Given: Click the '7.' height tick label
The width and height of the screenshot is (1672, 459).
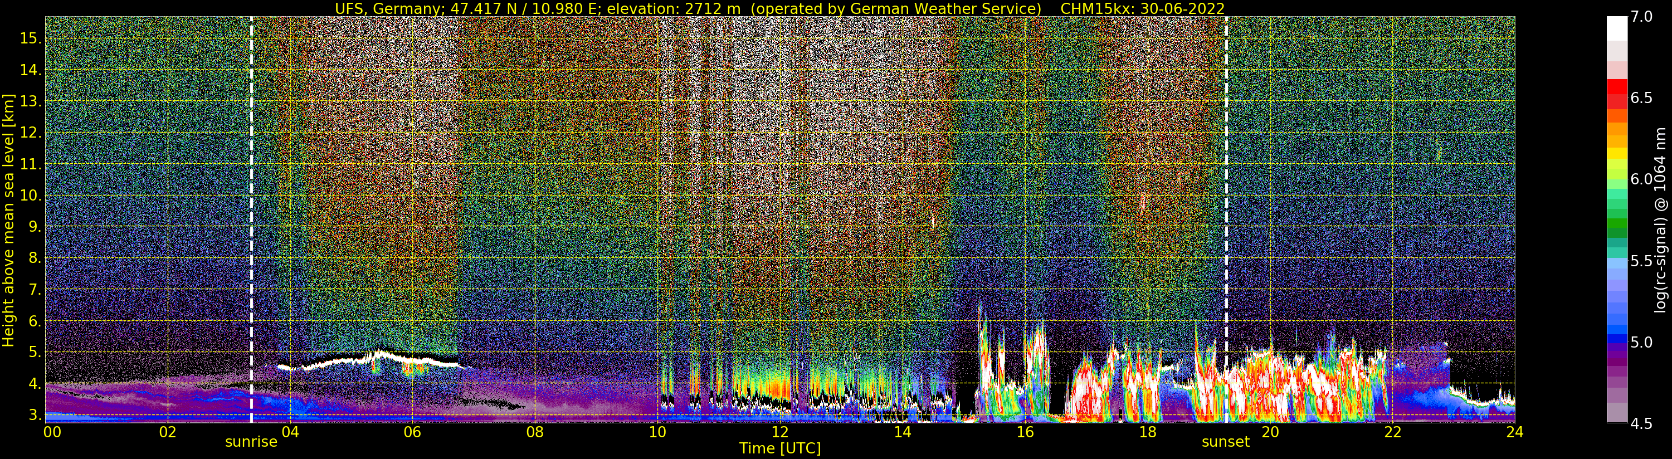Looking at the screenshot, I should [x=35, y=290].
